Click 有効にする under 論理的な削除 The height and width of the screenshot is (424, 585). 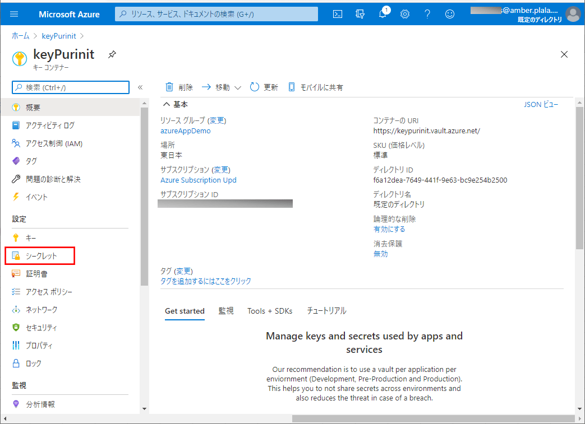(389, 229)
